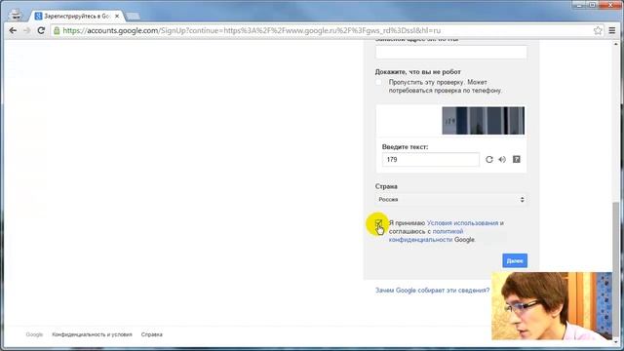The width and height of the screenshot is (624, 351).
Task: Open the Chrome hamburger menu
Action: (612, 30)
